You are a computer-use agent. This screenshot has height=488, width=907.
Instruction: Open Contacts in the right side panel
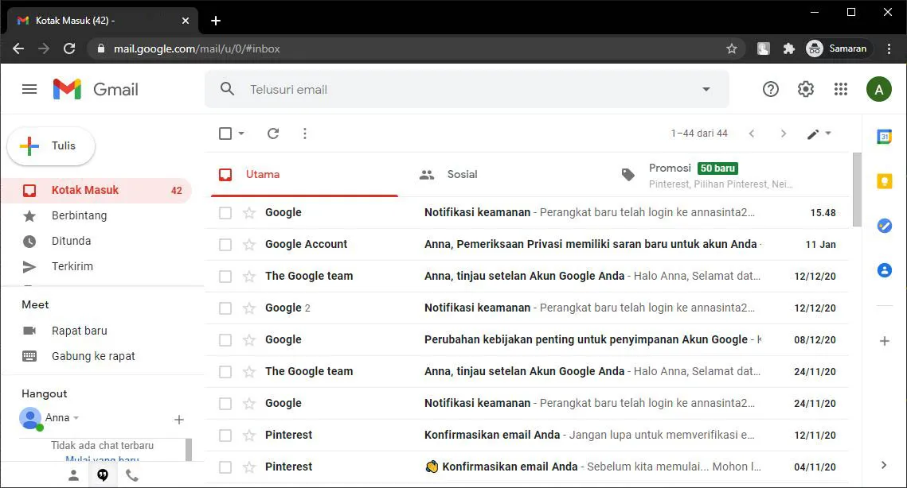click(x=884, y=269)
